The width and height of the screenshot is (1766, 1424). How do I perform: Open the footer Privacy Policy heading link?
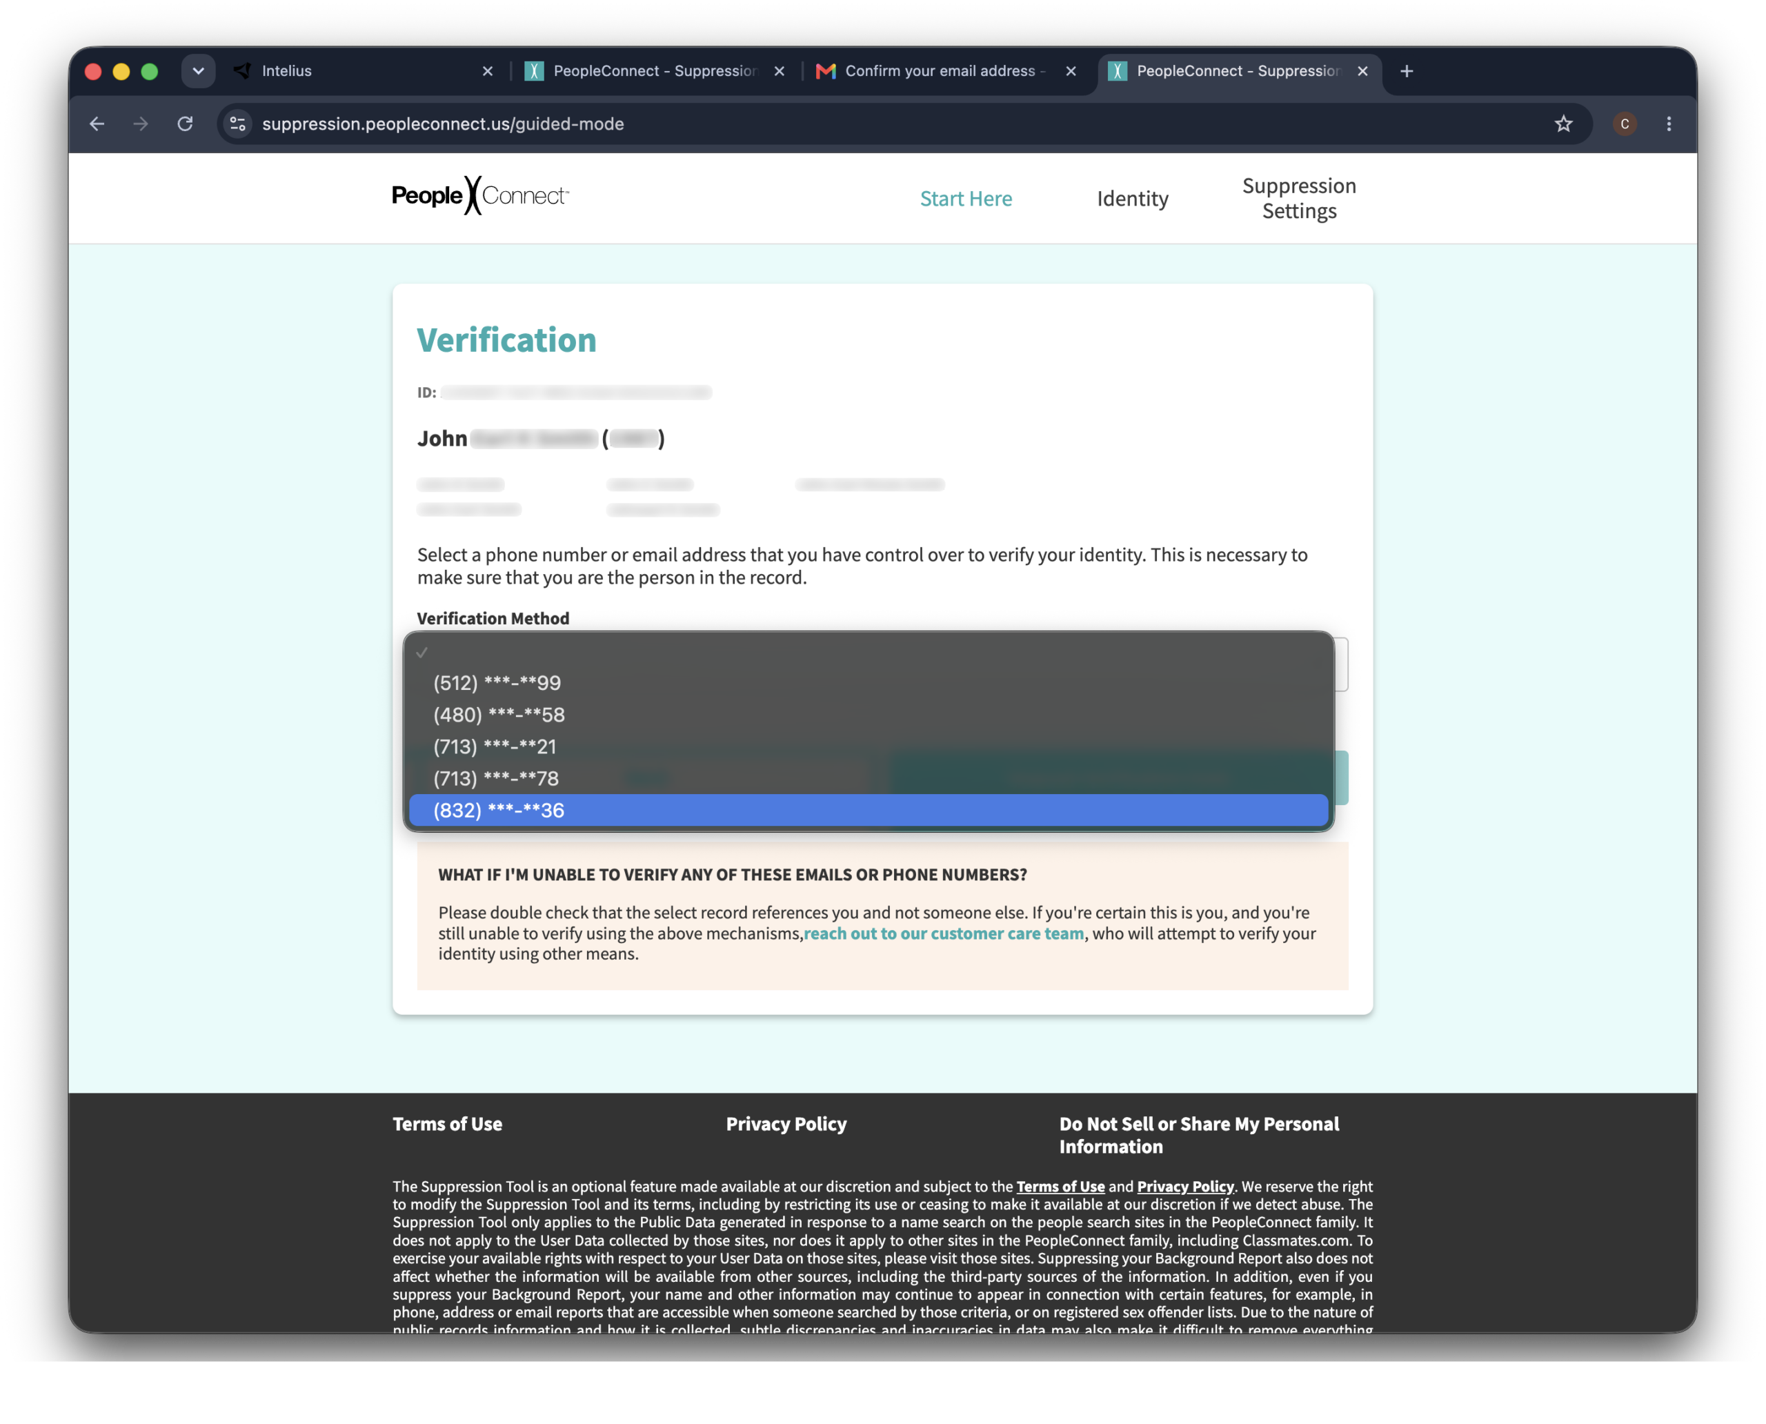pos(786,1124)
